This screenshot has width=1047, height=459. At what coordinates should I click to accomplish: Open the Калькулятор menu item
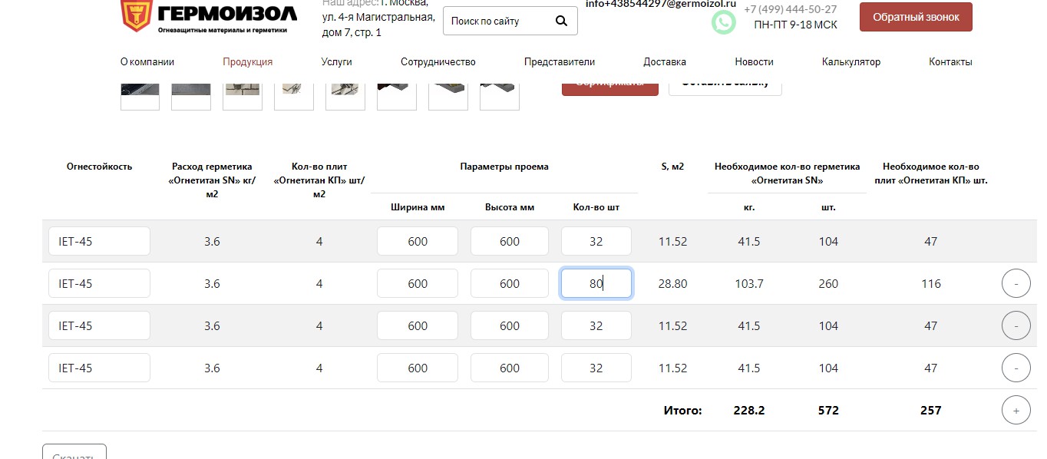851,61
